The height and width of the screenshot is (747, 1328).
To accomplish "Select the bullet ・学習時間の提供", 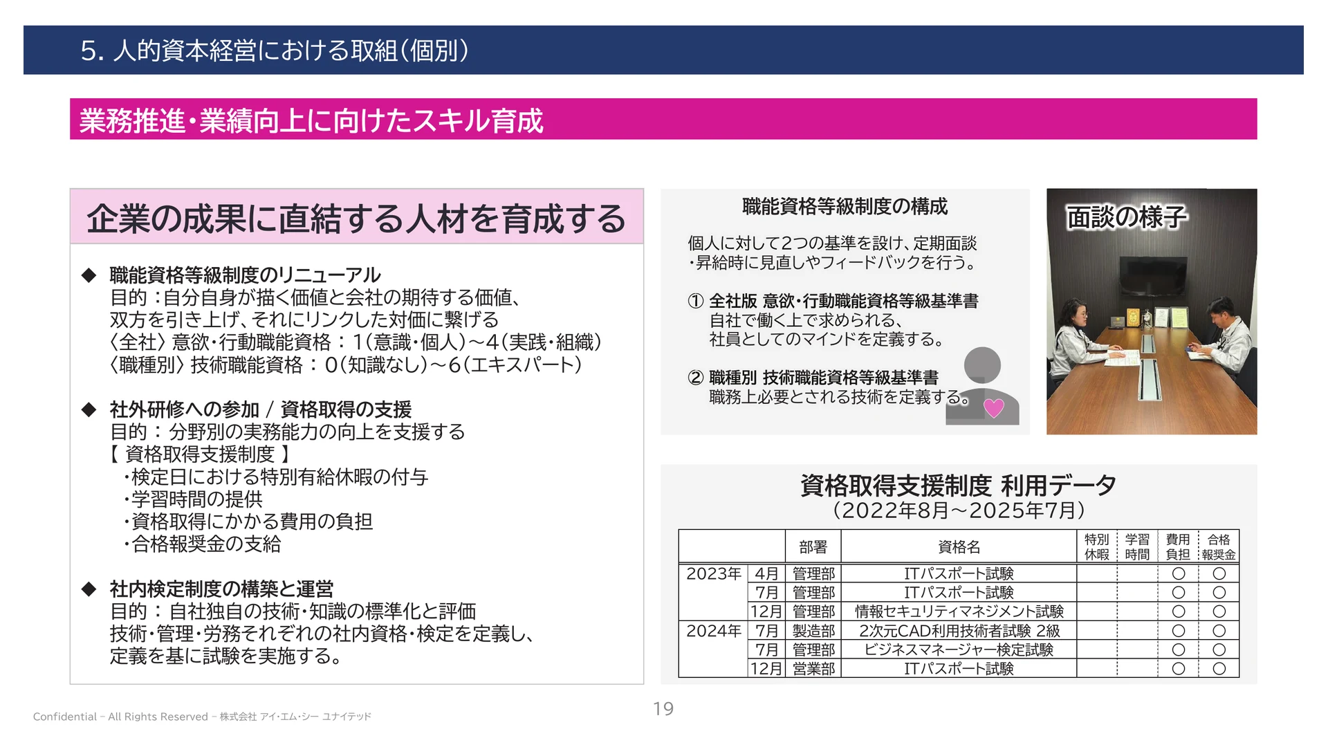I will 192,499.
